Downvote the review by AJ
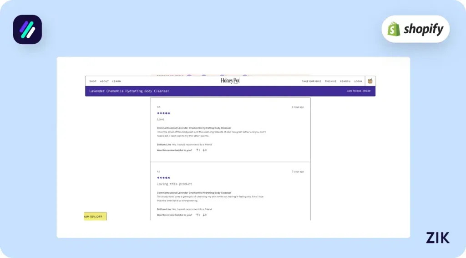 point(204,215)
